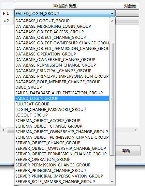Click the 审核操作类型 column header

pos(65,6)
